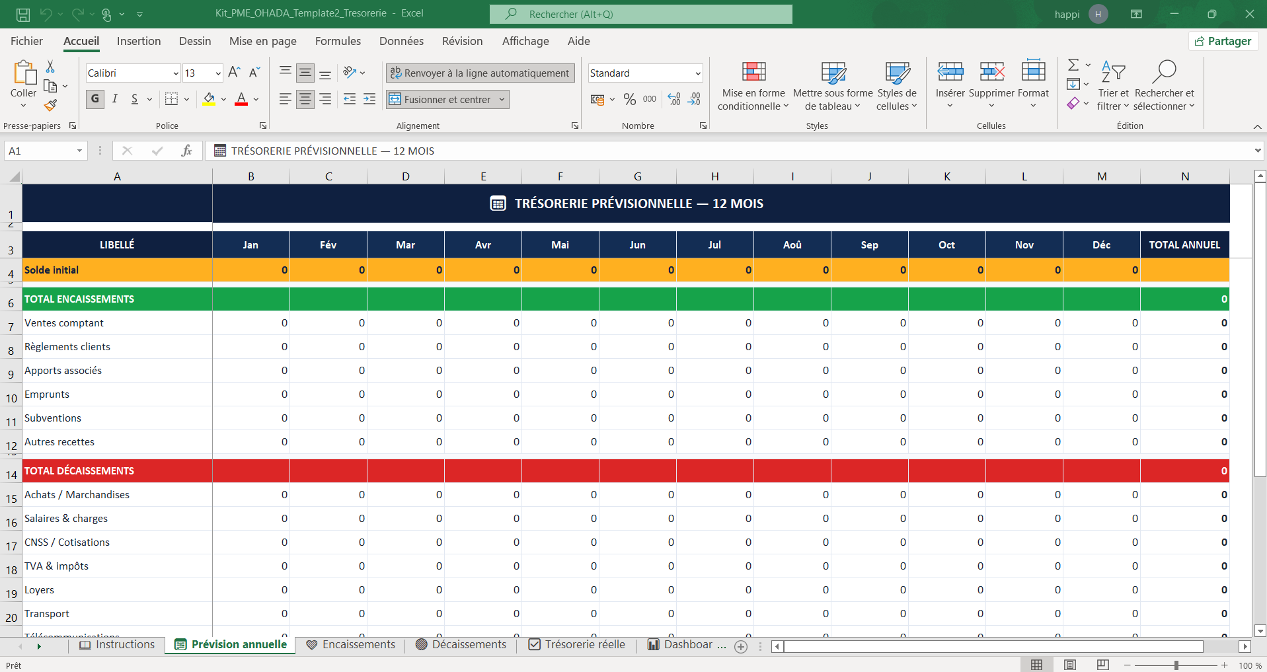This screenshot has height=672, width=1267.
Task: Click the insert function fx icon
Action: pyautogui.click(x=186, y=151)
